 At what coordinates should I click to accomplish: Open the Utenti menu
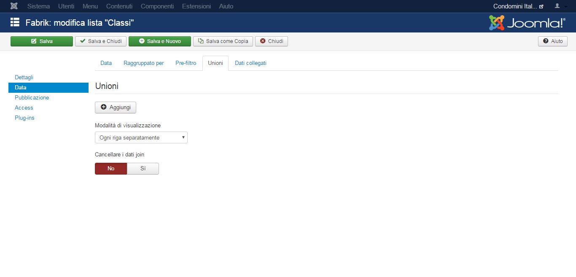[x=66, y=6]
